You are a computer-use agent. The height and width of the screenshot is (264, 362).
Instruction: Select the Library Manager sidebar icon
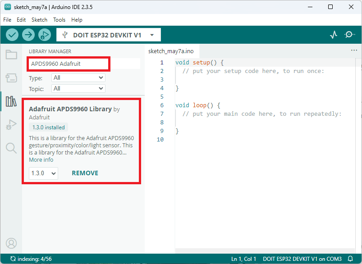coord(11,101)
